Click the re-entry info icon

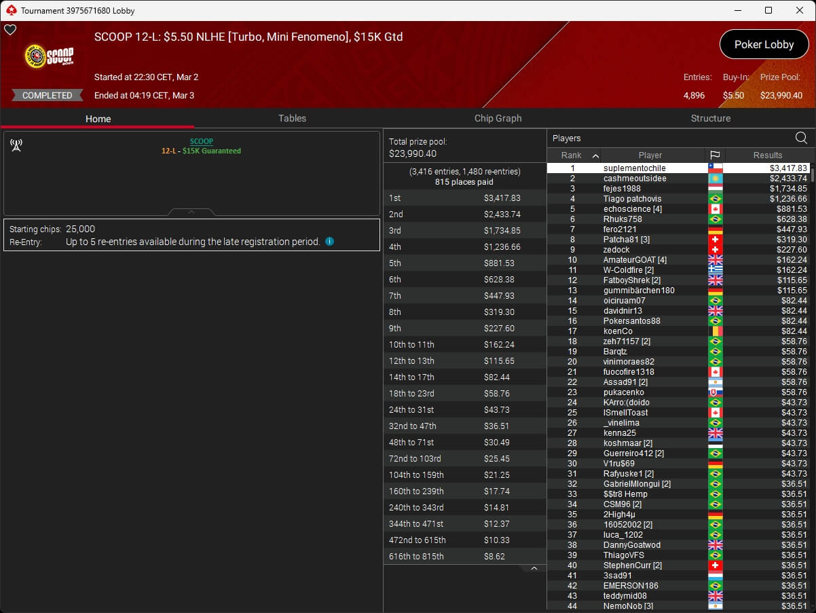(329, 241)
